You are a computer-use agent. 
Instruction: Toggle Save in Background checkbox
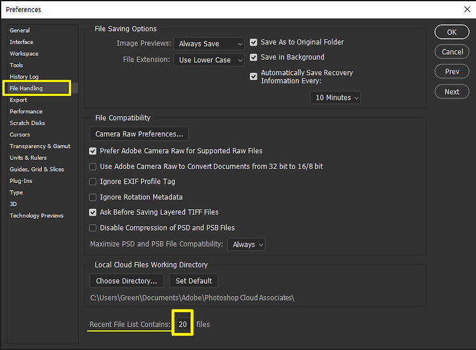coord(253,57)
